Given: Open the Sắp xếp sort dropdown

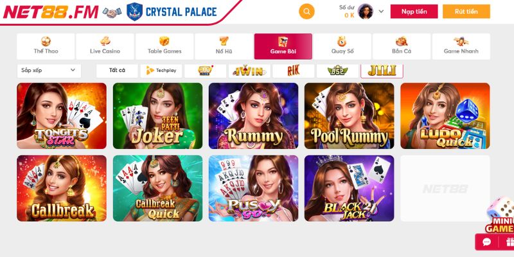Looking at the screenshot, I should click(49, 71).
